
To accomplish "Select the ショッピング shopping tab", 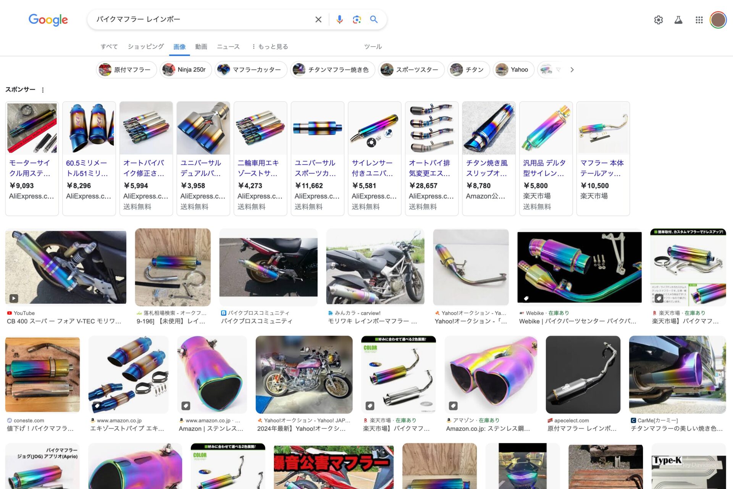I will 145,46.
